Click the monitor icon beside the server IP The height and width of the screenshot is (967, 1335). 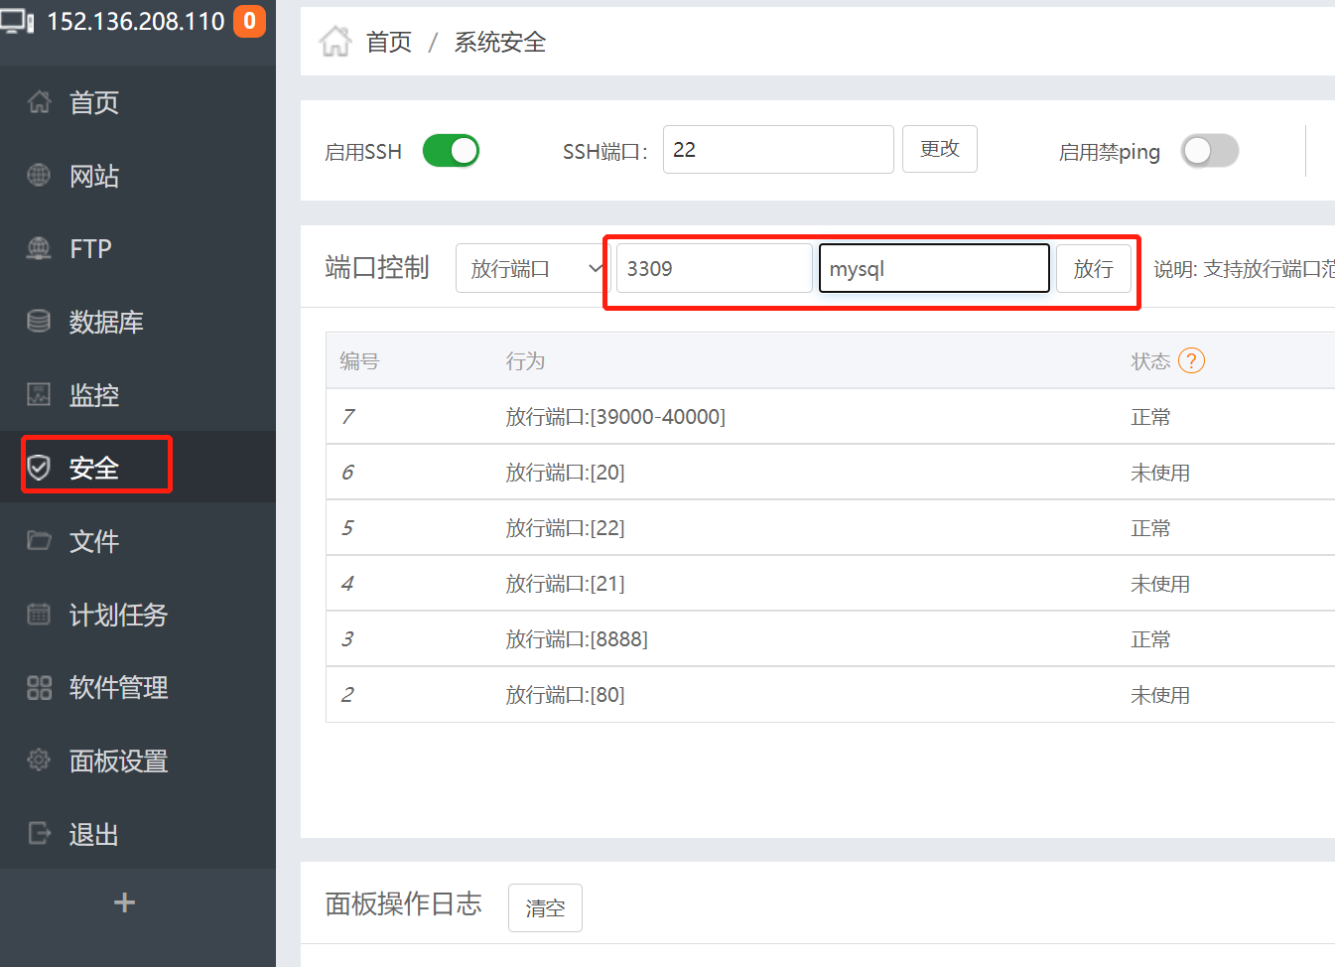coord(17,21)
